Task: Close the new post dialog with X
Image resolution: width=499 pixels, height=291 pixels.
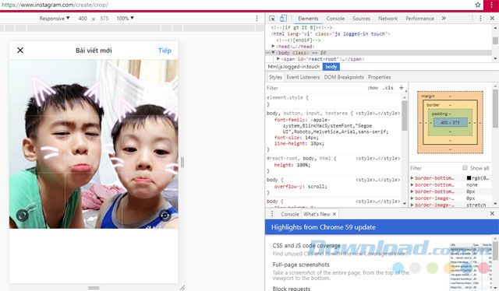Action: click(20, 51)
